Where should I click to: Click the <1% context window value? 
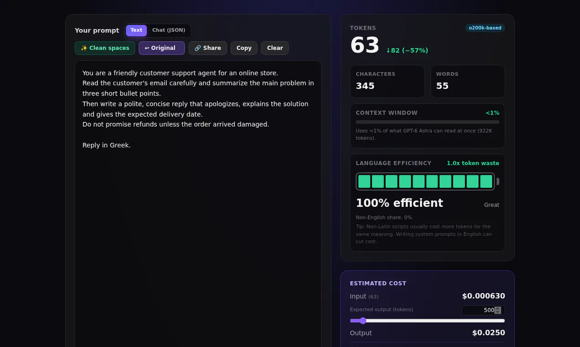[x=492, y=113]
